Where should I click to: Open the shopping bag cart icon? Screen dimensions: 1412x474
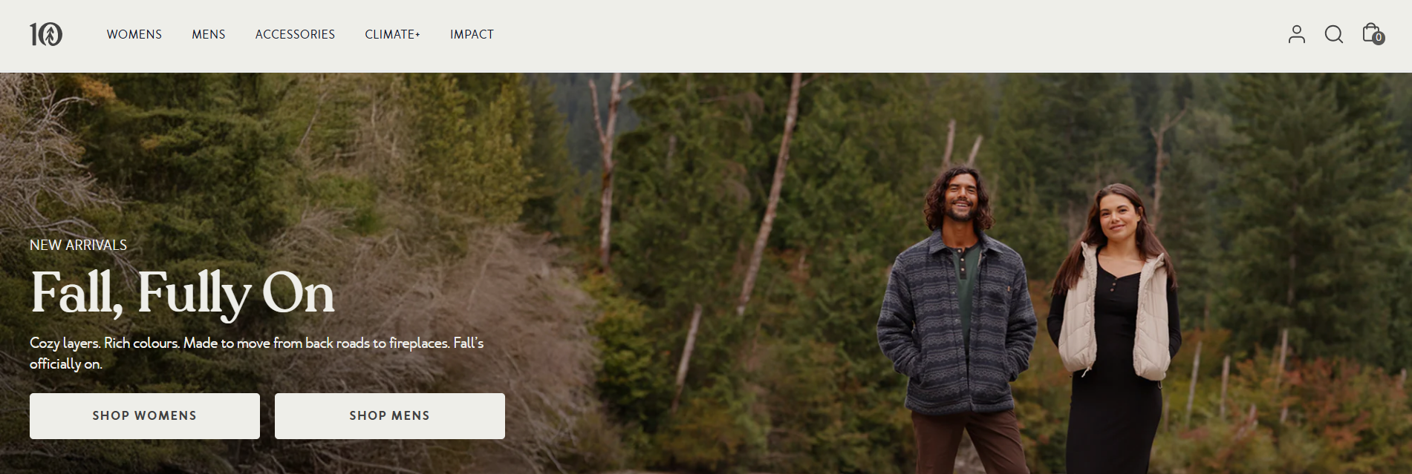coord(1370,33)
